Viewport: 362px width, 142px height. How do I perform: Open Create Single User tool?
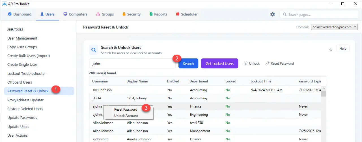(x=22, y=65)
